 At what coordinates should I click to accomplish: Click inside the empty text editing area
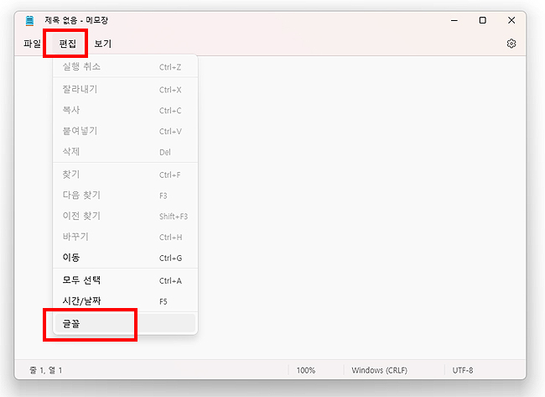click(361, 207)
